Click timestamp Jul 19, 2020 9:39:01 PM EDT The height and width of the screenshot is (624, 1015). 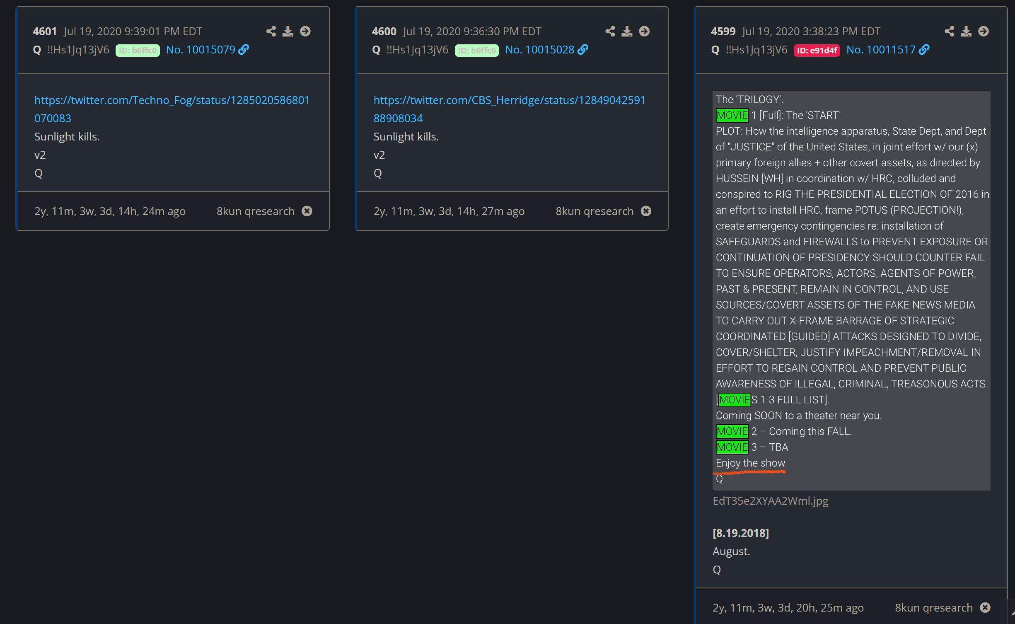coord(133,31)
